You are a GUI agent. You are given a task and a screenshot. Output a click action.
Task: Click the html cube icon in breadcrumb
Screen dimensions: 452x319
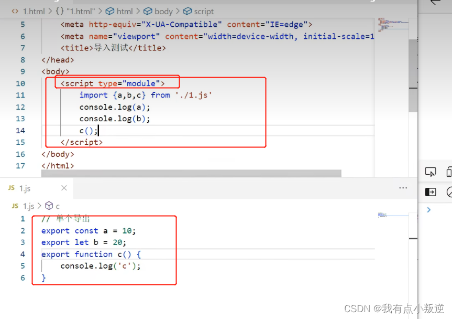tap(110, 11)
